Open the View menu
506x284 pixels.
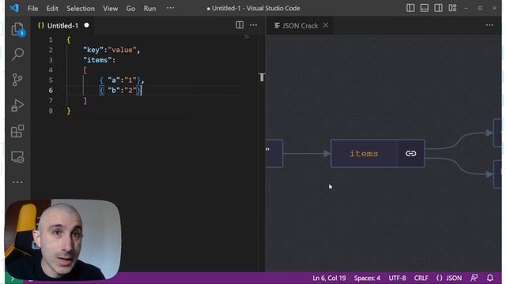click(x=111, y=9)
